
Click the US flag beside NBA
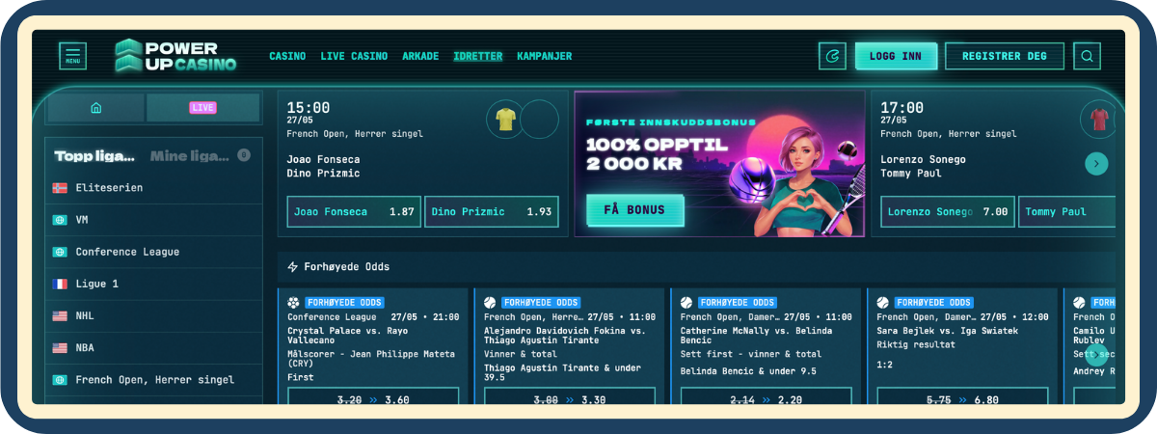click(x=60, y=347)
